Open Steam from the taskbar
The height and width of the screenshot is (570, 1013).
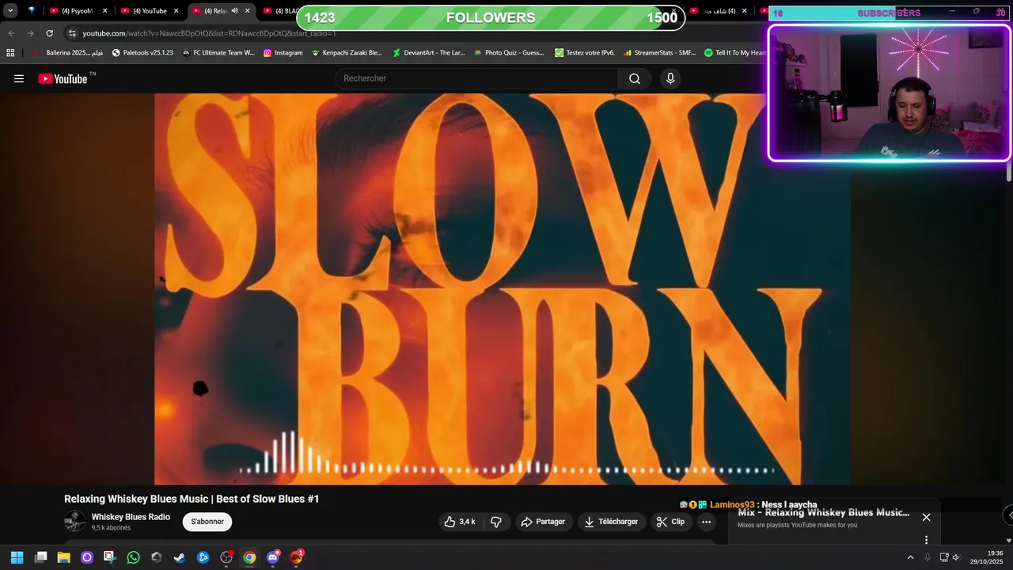pos(180,557)
